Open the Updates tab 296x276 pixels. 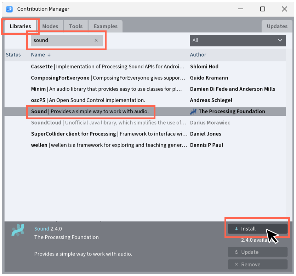(x=277, y=26)
